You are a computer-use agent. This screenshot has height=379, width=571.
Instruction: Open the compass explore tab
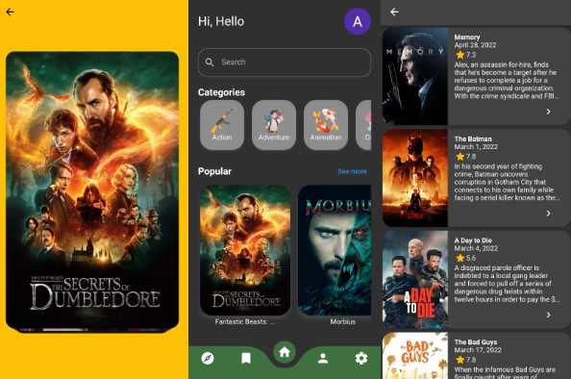point(208,358)
